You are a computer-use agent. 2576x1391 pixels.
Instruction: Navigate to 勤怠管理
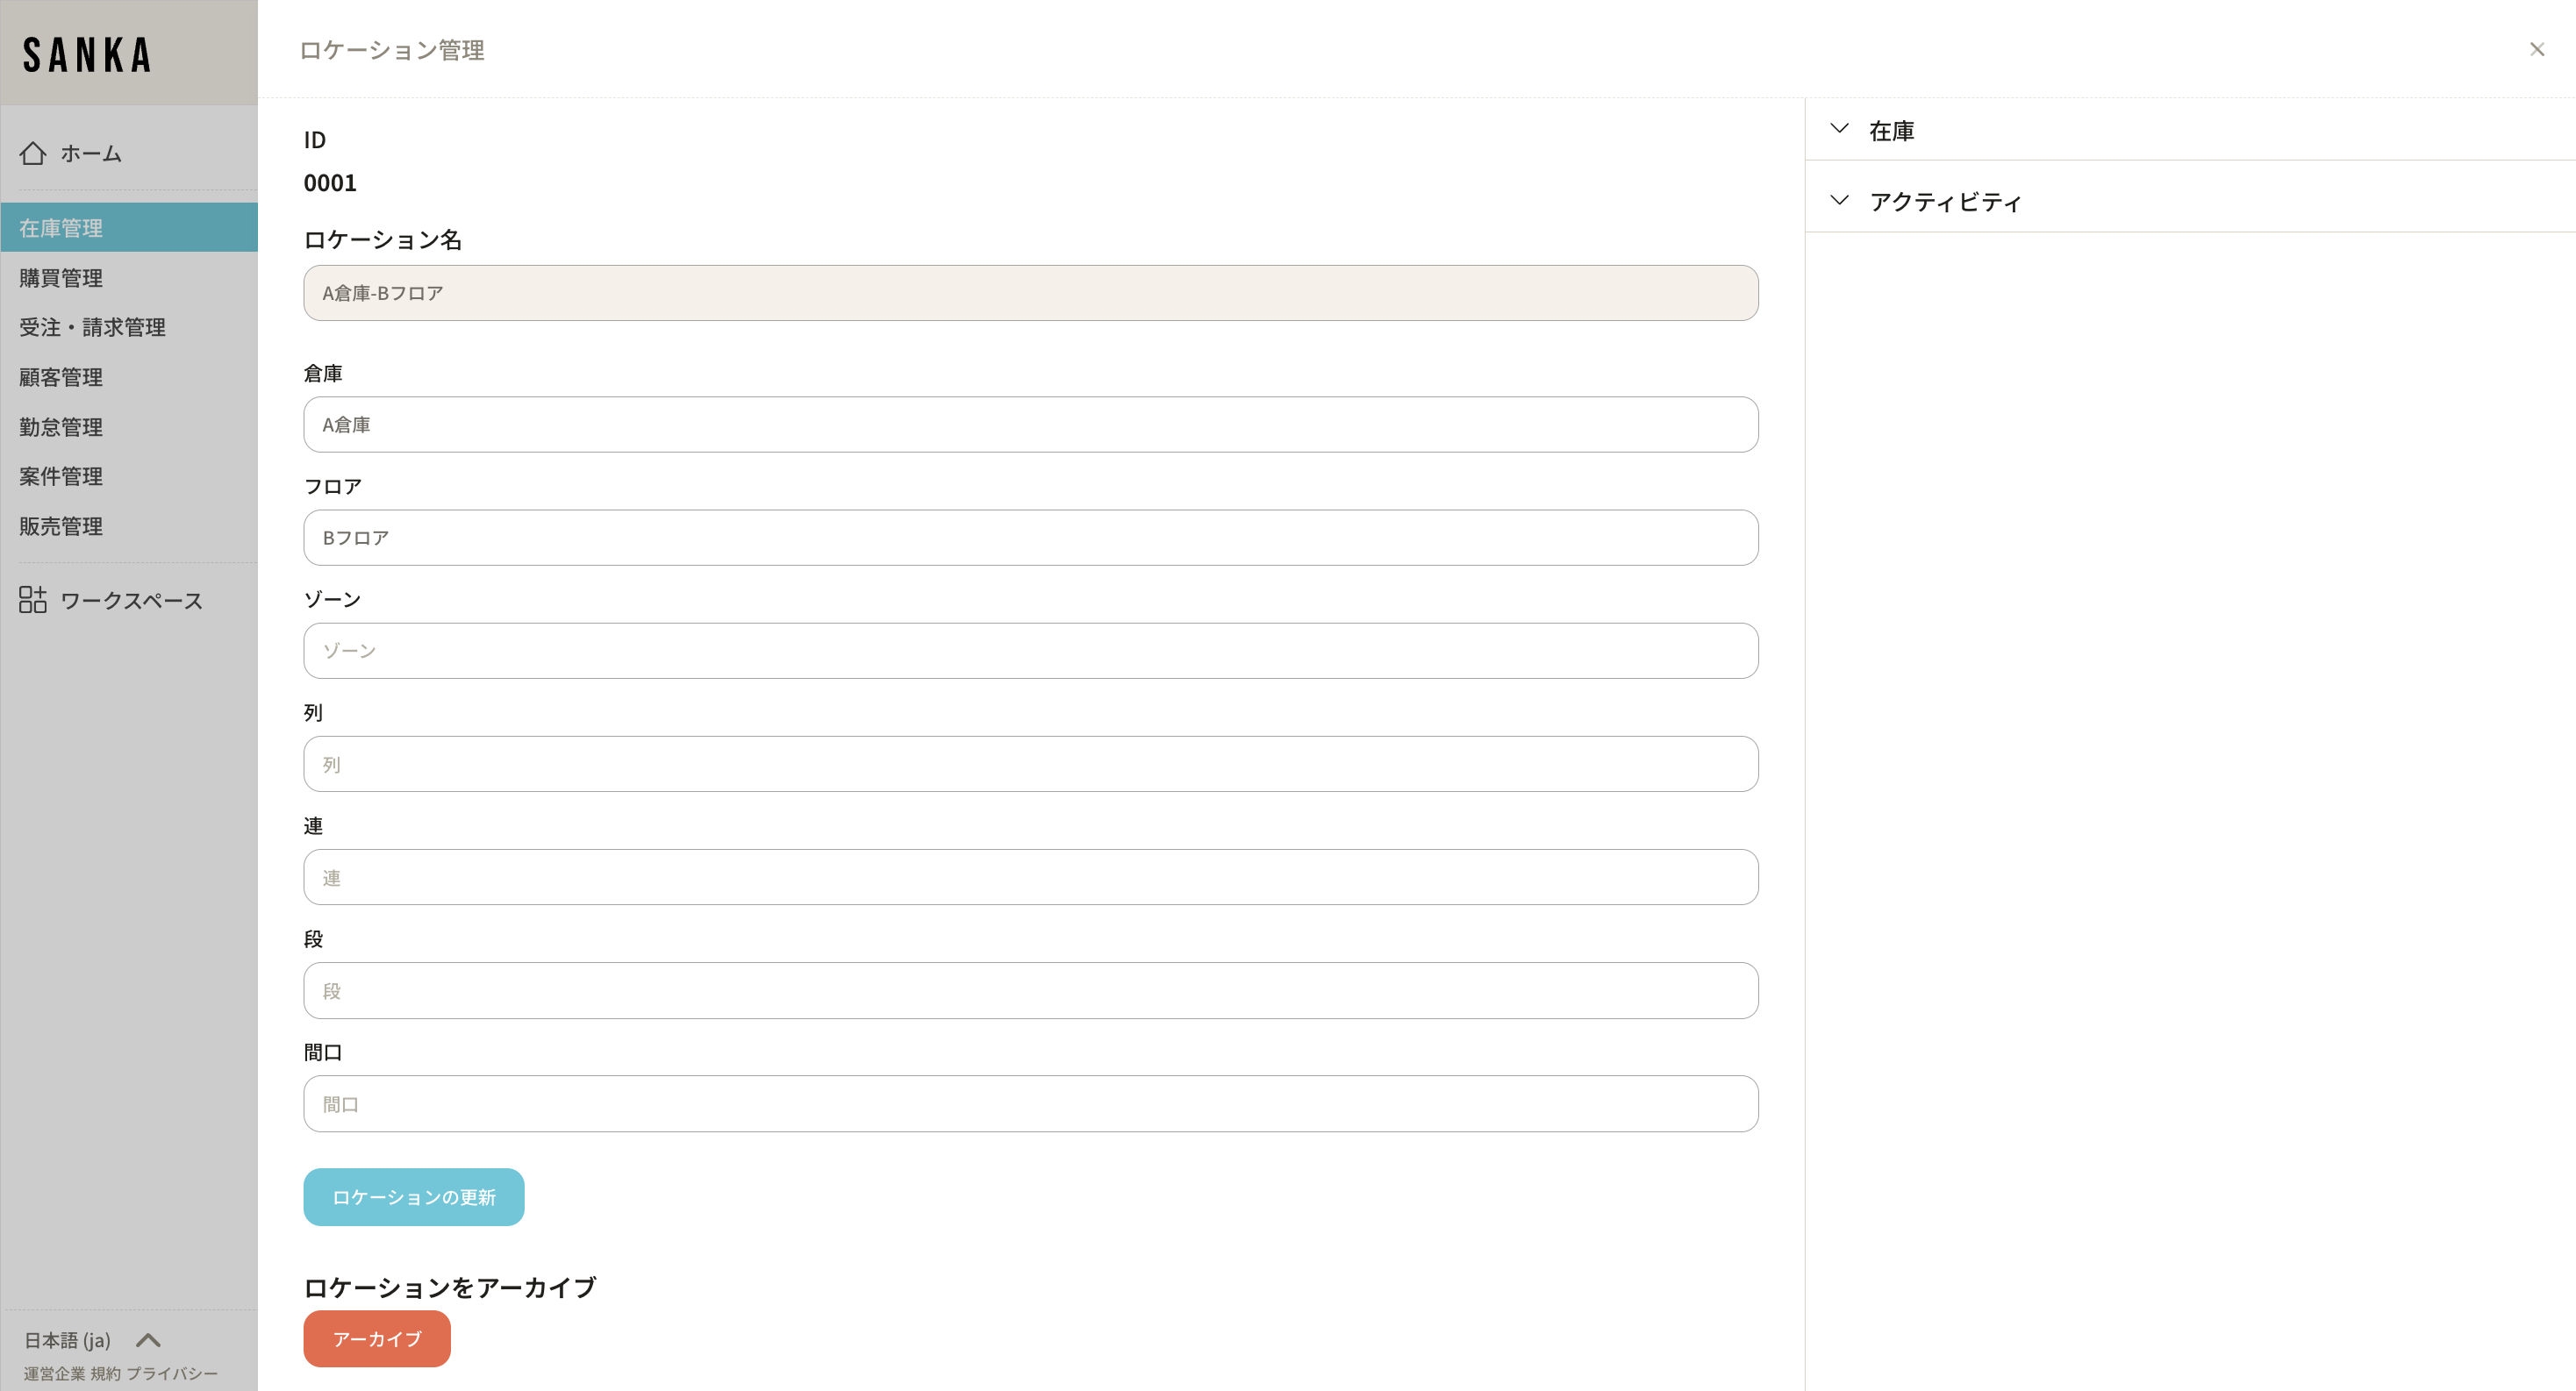click(x=61, y=427)
